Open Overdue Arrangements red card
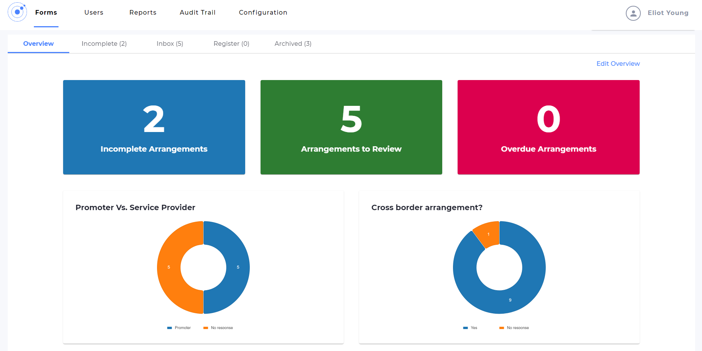Viewport: 702px width, 351px height. 548,127
